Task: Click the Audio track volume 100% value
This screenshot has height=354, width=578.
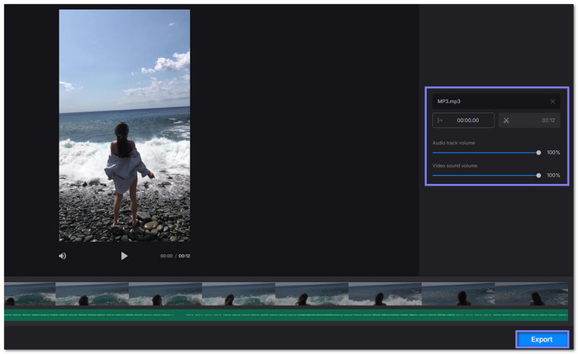Action: [553, 153]
